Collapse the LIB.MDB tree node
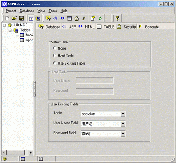Image resolution: width=176 pixels, height=163 pixels. (x=4, y=25)
